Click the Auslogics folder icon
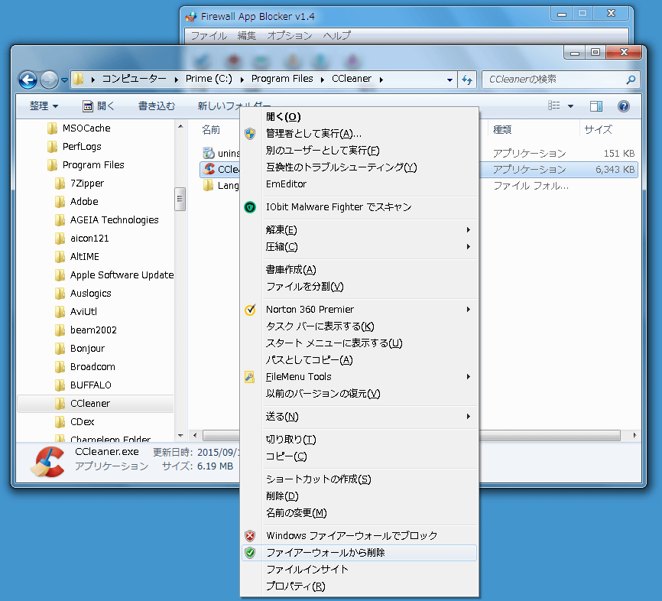This screenshot has width=662, height=601. (60, 293)
